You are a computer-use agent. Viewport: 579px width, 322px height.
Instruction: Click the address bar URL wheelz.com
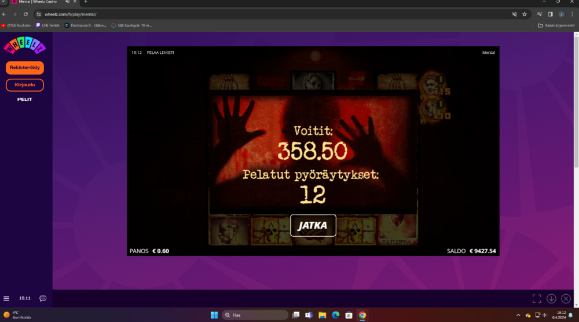(x=70, y=14)
